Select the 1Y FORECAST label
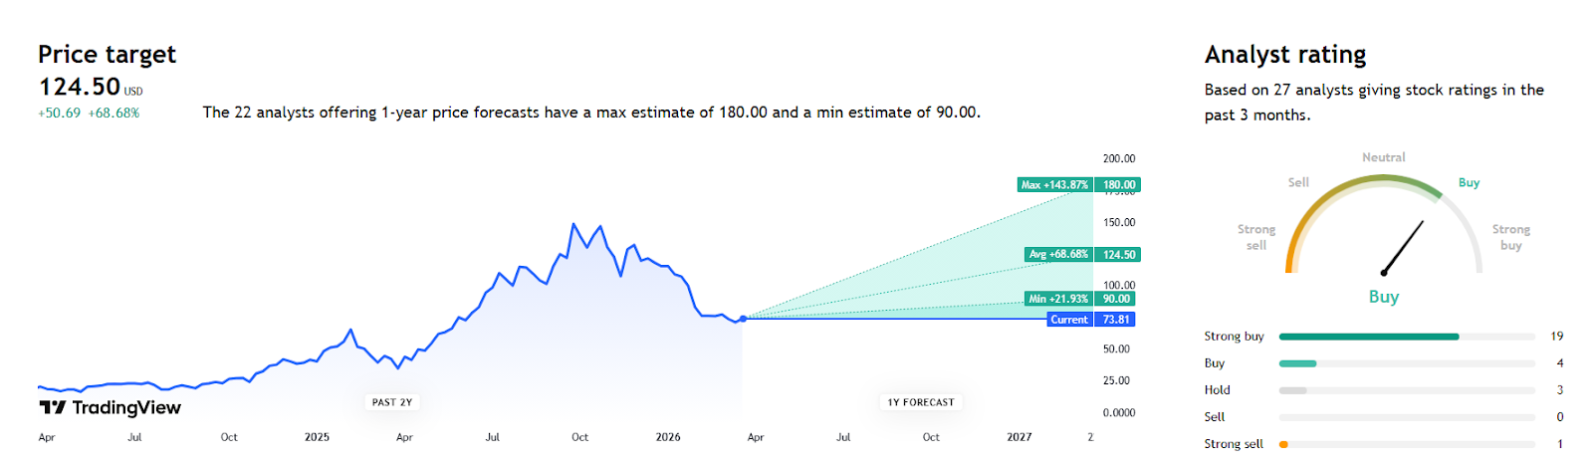Image resolution: width=1593 pixels, height=466 pixels. click(x=921, y=402)
